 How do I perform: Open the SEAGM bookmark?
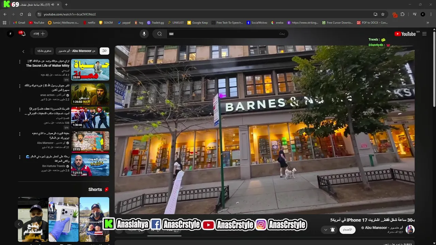(x=106, y=23)
